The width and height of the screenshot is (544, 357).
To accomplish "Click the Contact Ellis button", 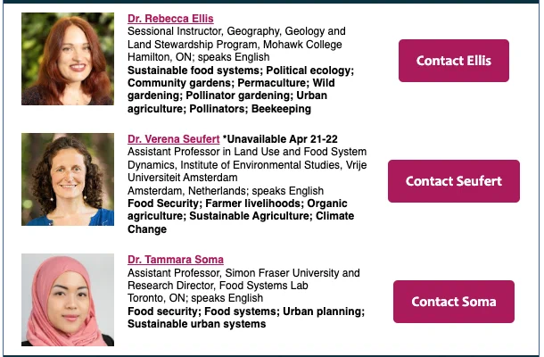I will 453,61.
